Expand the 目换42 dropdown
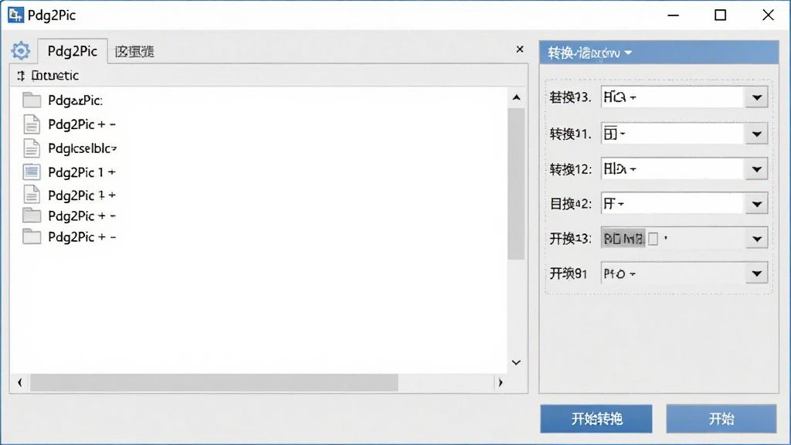This screenshot has width=791, height=445. coord(757,204)
